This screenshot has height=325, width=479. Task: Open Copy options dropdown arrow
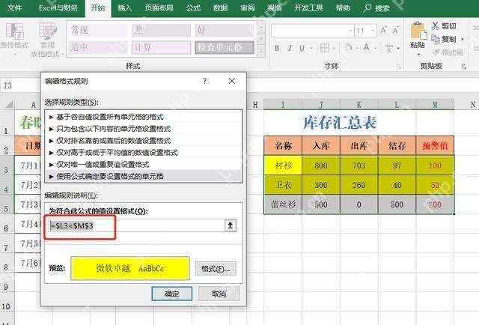pyautogui.click(x=463, y=39)
